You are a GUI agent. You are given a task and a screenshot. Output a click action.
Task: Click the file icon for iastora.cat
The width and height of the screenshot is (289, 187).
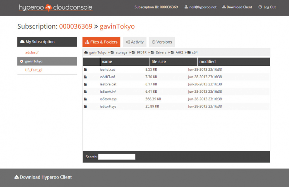pos(85,84)
